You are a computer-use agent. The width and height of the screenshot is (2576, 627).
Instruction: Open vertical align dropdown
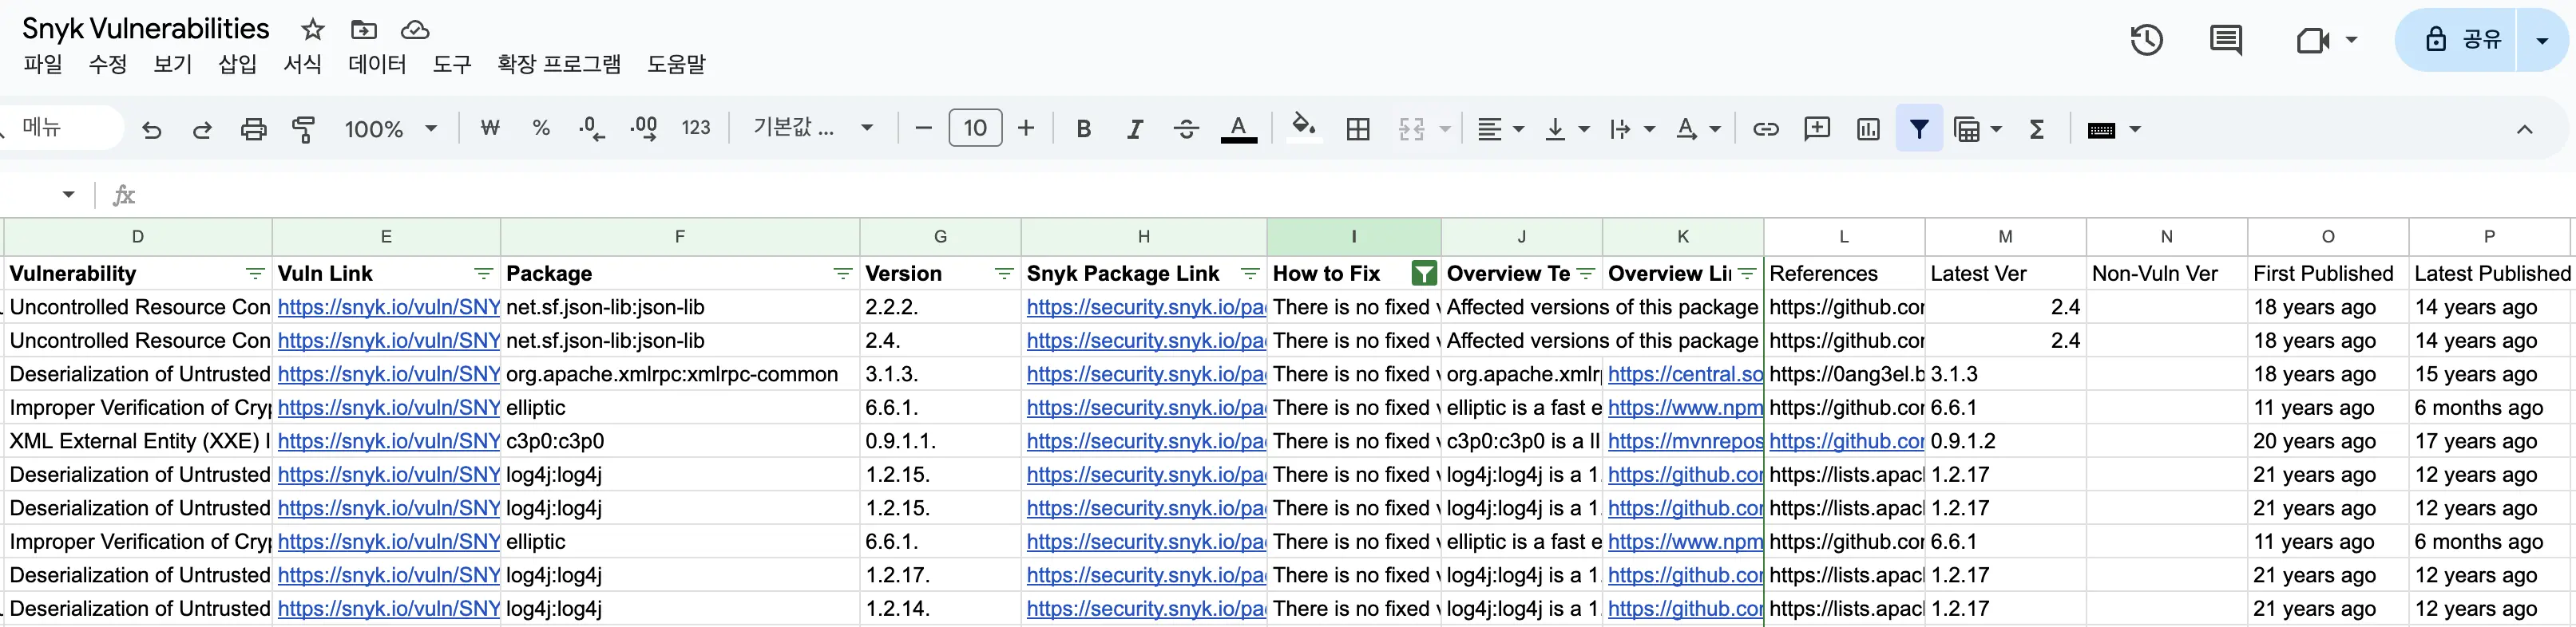pyautogui.click(x=1566, y=128)
